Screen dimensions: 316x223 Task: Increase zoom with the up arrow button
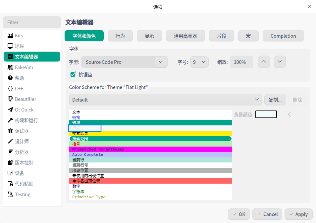tap(264, 62)
